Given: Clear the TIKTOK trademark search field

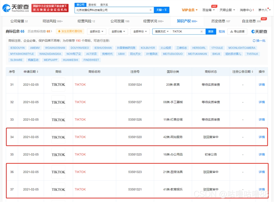Looking at the screenshot, I should tap(201, 31).
